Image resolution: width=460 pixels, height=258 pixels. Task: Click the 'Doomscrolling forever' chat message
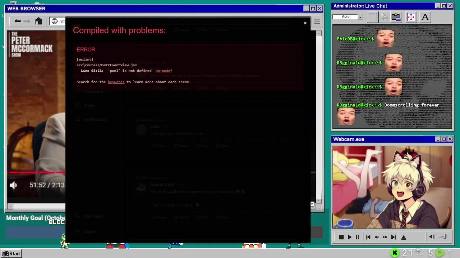point(412,105)
